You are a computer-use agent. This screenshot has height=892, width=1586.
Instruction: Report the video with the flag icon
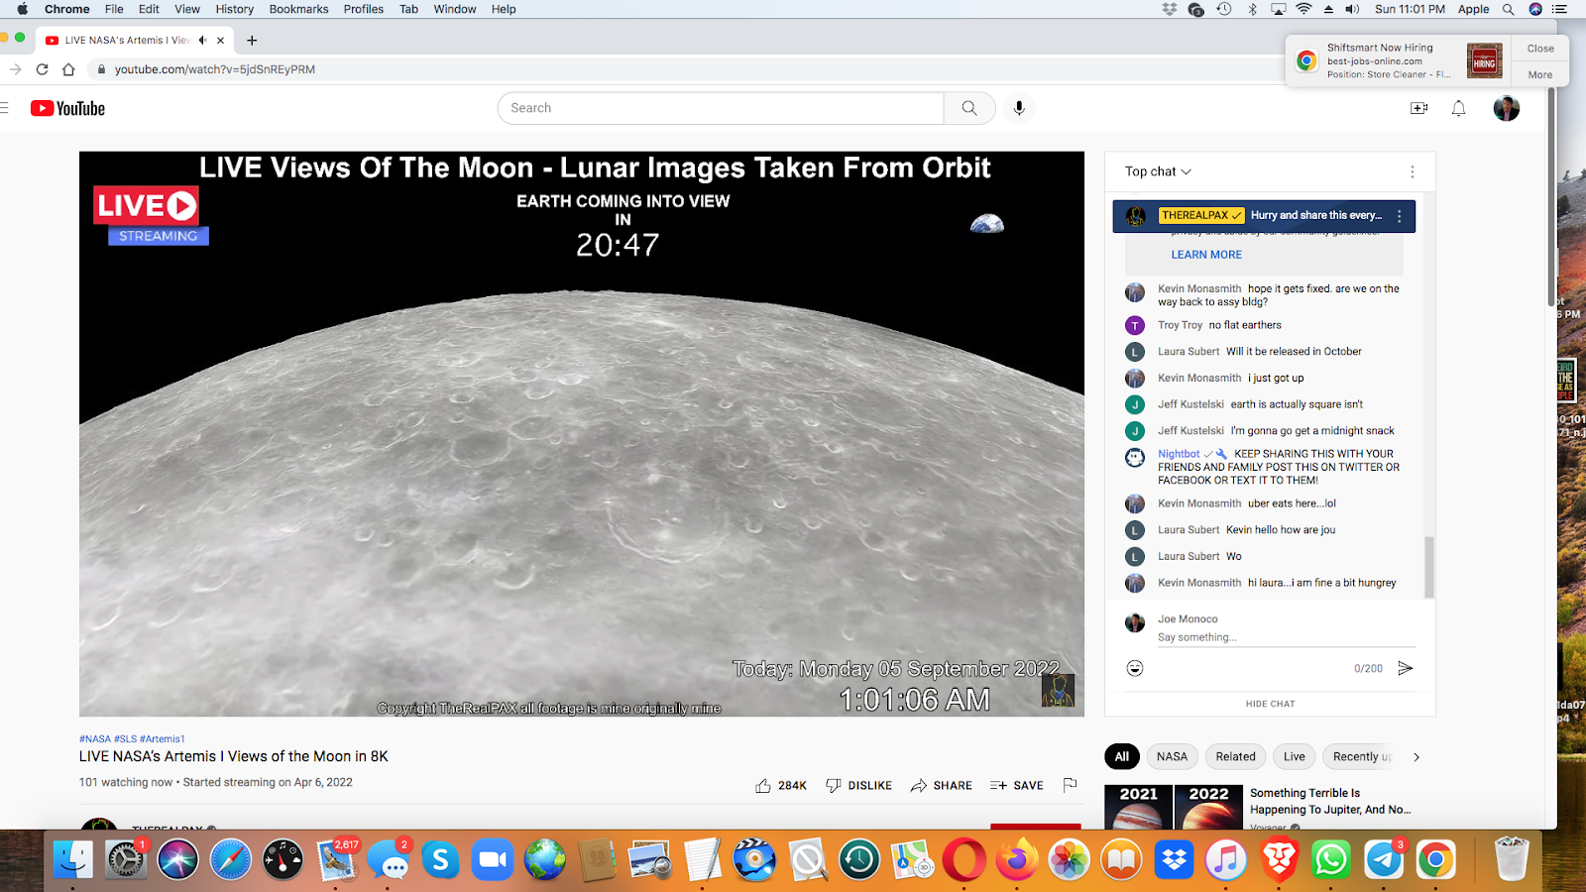point(1070,785)
